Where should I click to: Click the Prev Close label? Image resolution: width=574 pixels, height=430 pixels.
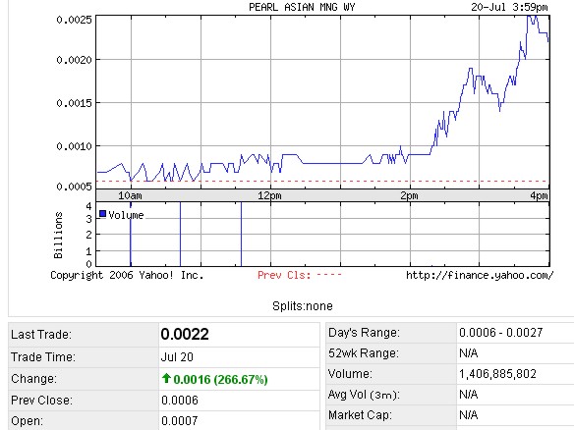tap(41, 401)
